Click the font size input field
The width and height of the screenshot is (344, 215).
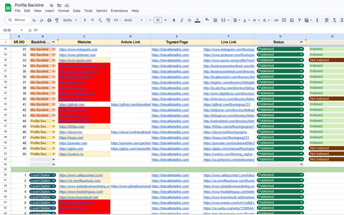(157, 20)
